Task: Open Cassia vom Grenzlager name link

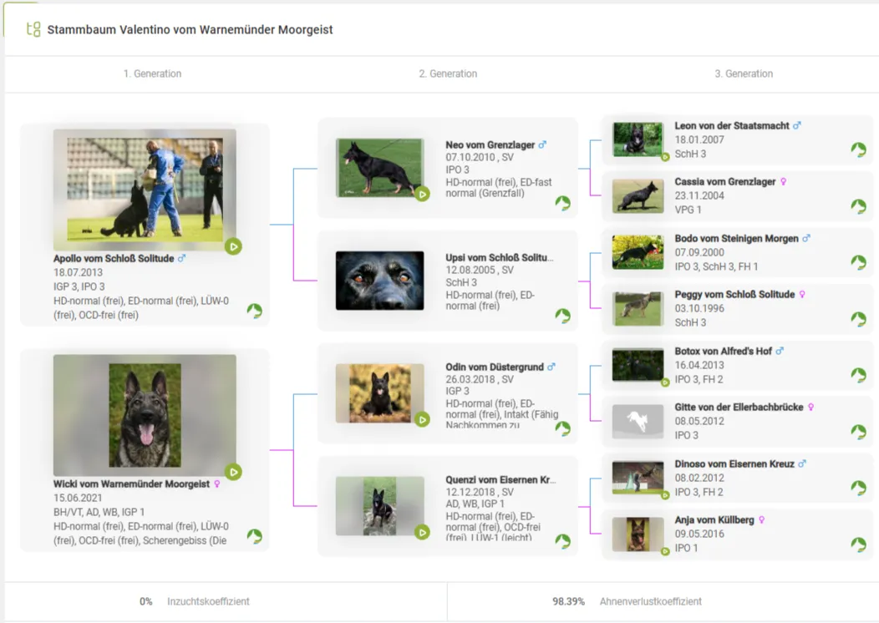Action: click(724, 182)
